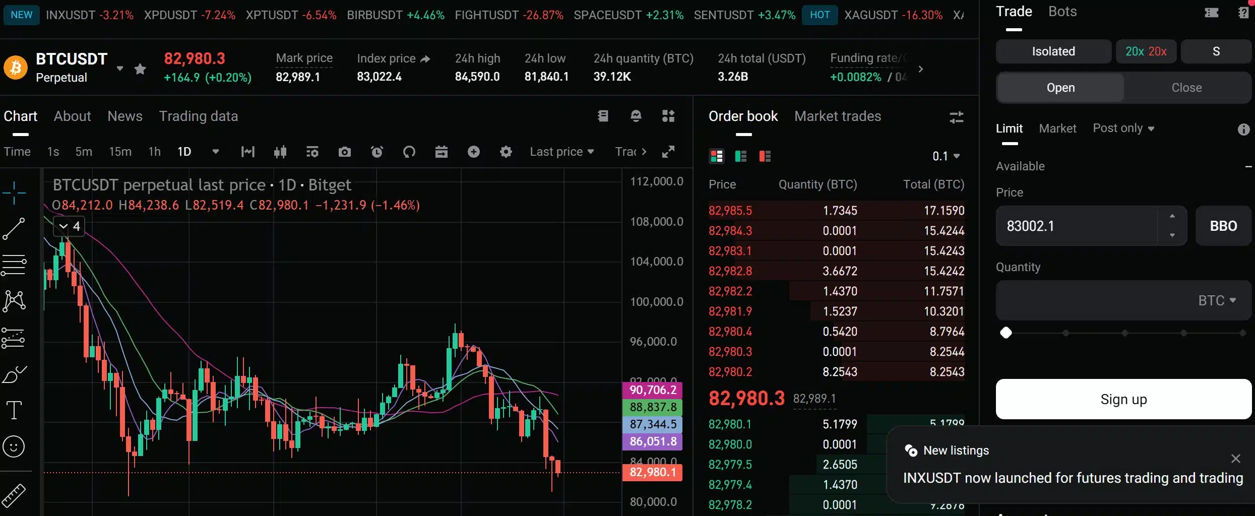The image size is (1255, 516).
Task: Switch to the Market trades tab
Action: point(838,116)
